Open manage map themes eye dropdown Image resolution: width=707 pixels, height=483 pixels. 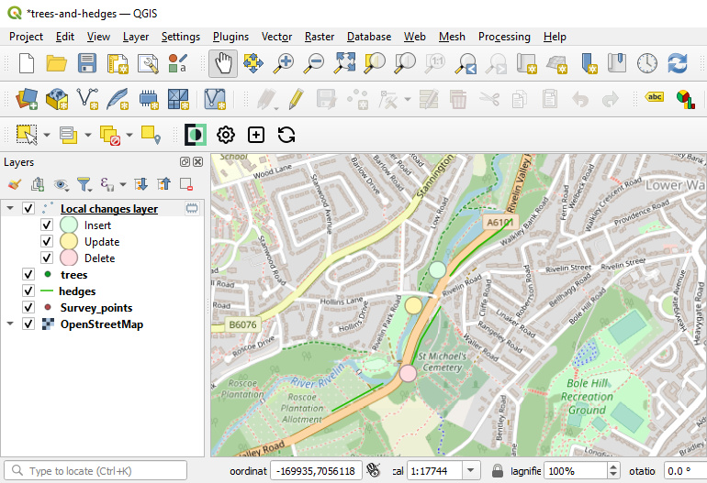pos(61,184)
